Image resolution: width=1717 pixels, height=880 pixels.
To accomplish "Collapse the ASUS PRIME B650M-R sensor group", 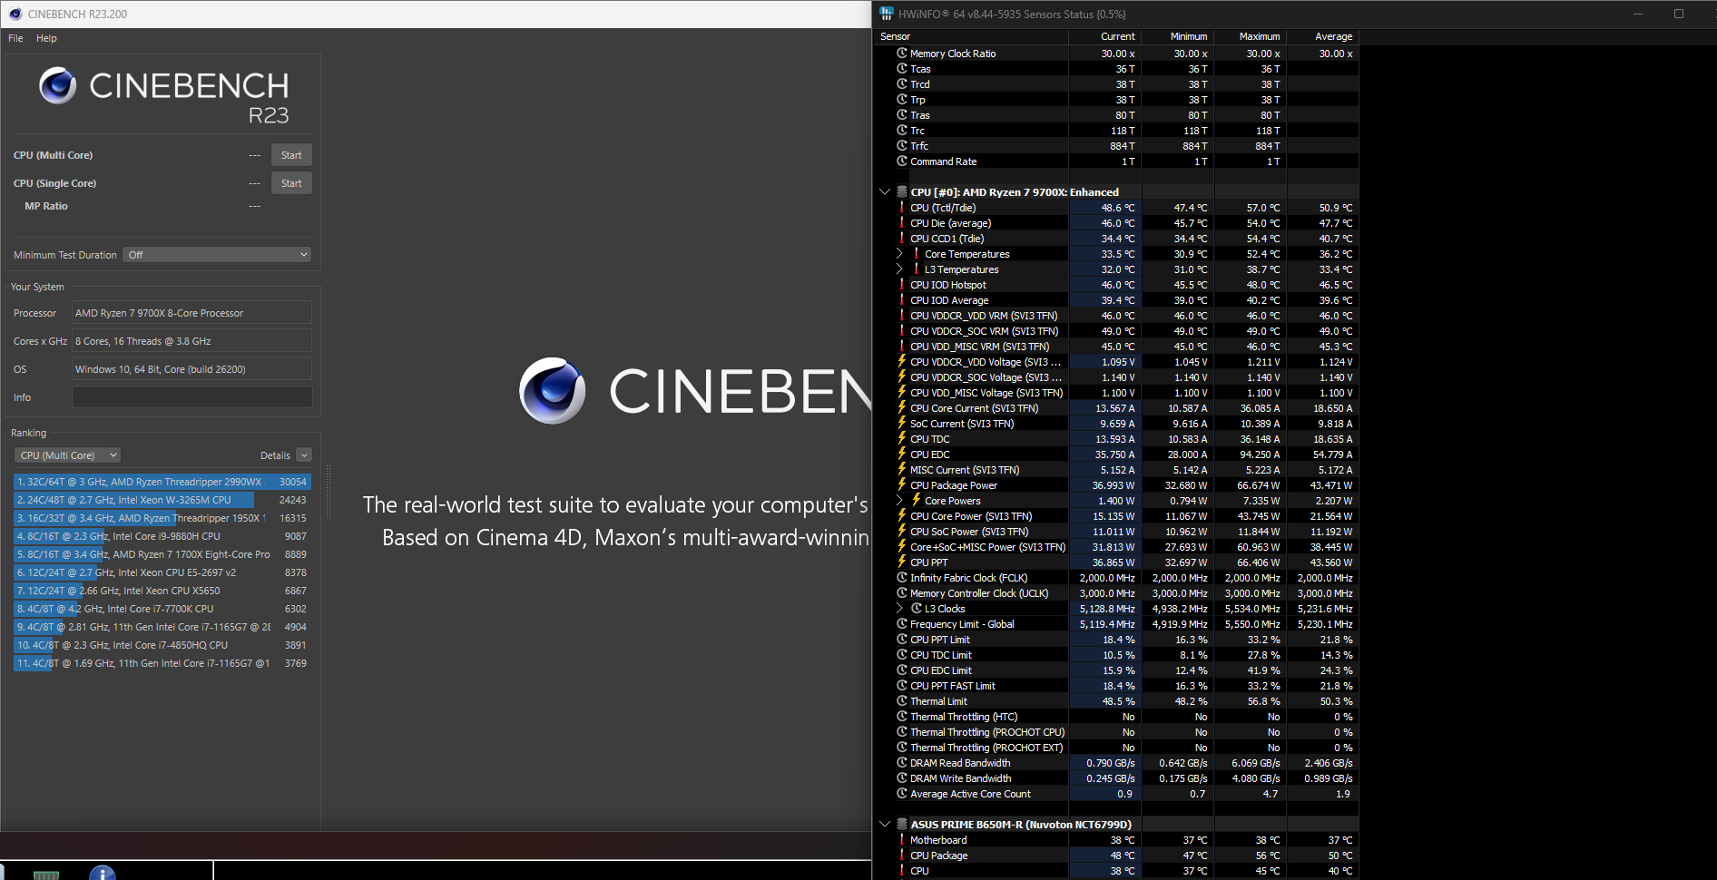I will (x=885, y=824).
